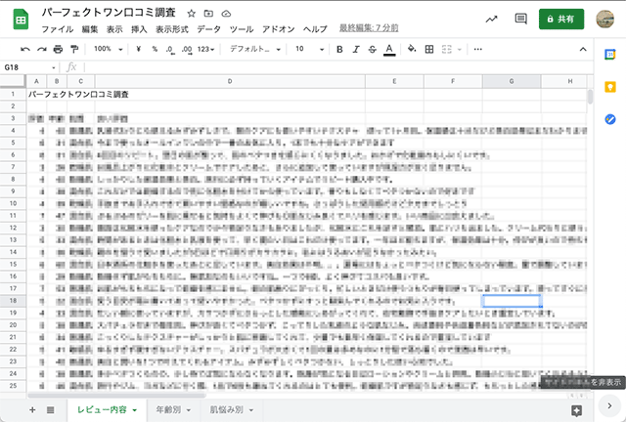Select the paint format tool
This screenshot has height=422, width=626.
(74, 49)
